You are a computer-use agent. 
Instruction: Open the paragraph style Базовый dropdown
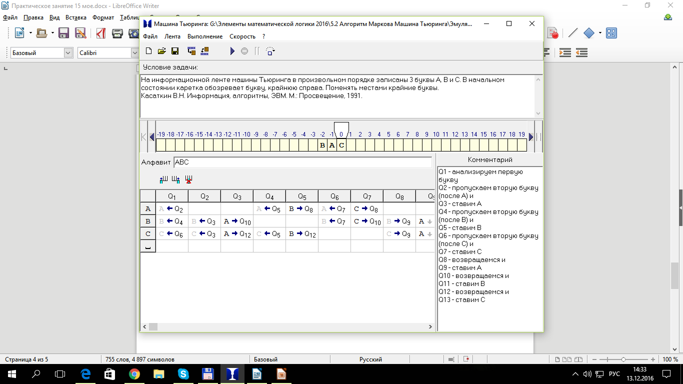(x=68, y=53)
